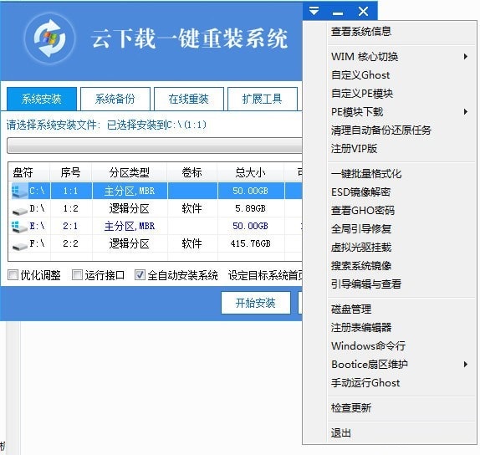Expand the PE模块下载 submenu arrow
Image resolution: width=480 pixels, height=455 pixels.
(x=465, y=111)
